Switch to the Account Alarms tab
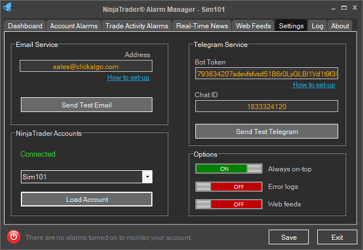Image resolution: width=363 pixels, height=250 pixels. coord(74,26)
